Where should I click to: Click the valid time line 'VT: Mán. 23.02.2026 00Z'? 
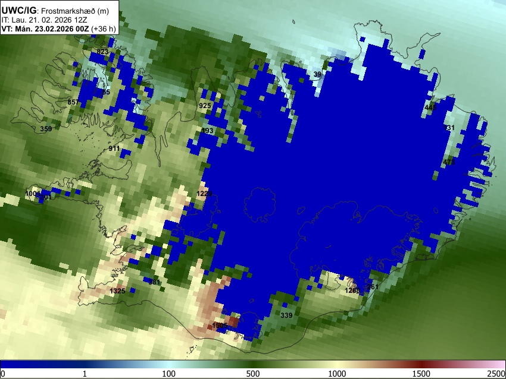(x=45, y=29)
